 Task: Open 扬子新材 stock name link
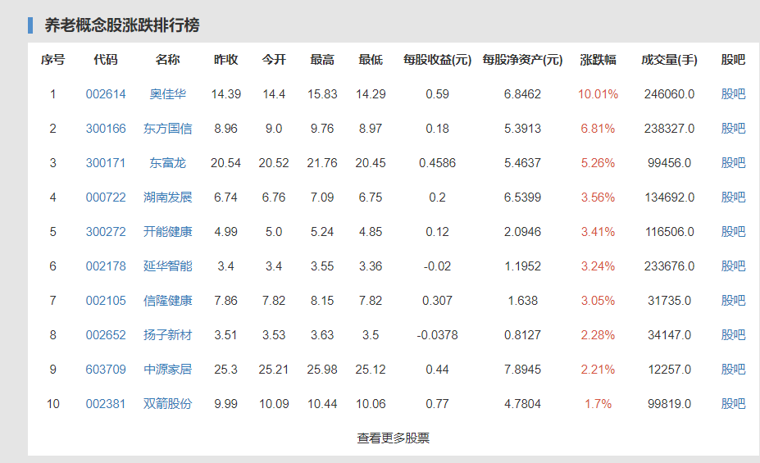168,334
